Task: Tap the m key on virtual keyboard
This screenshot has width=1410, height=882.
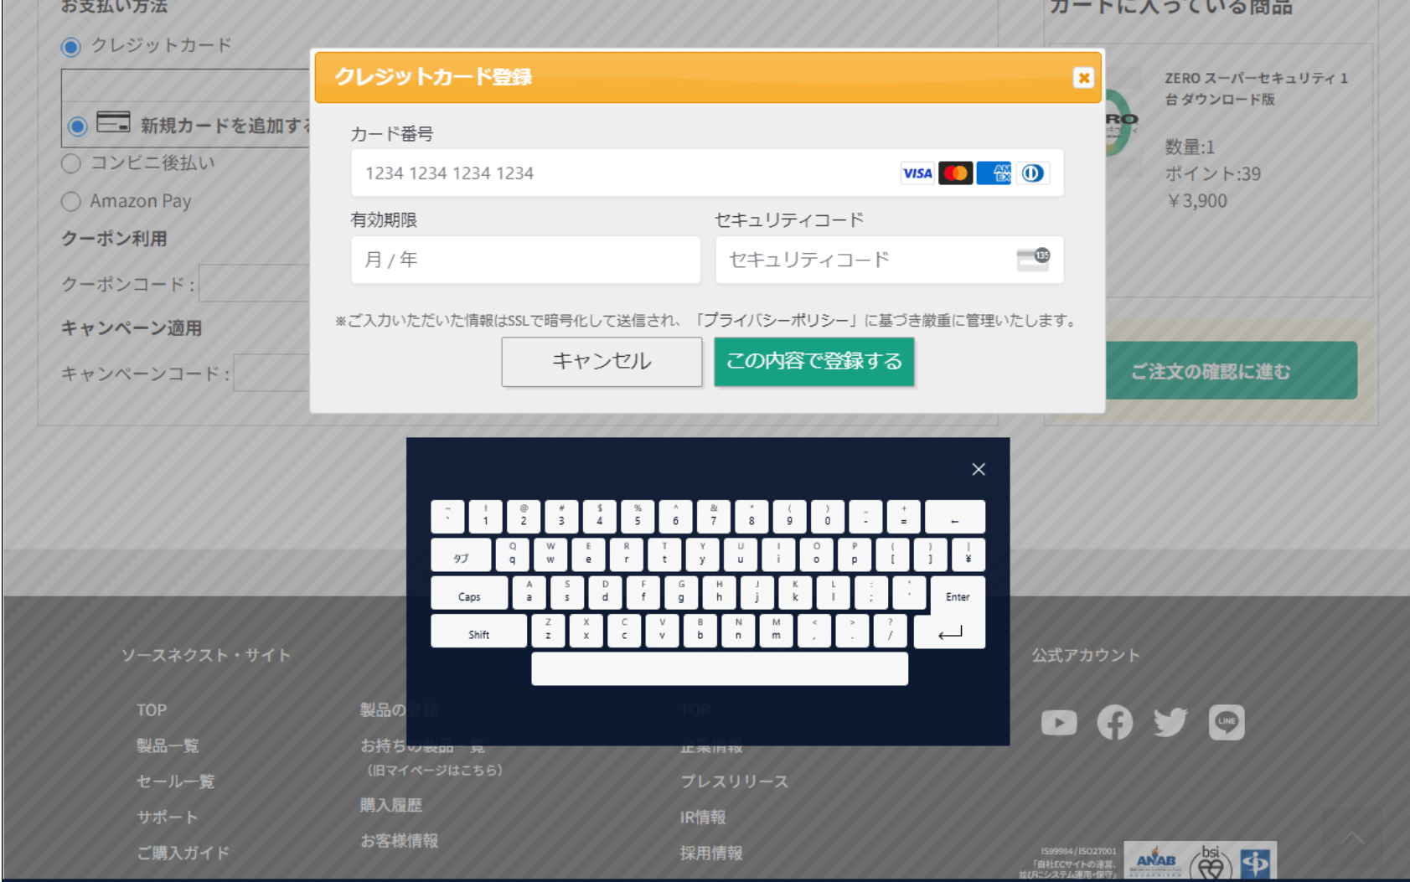Action: coord(777,632)
